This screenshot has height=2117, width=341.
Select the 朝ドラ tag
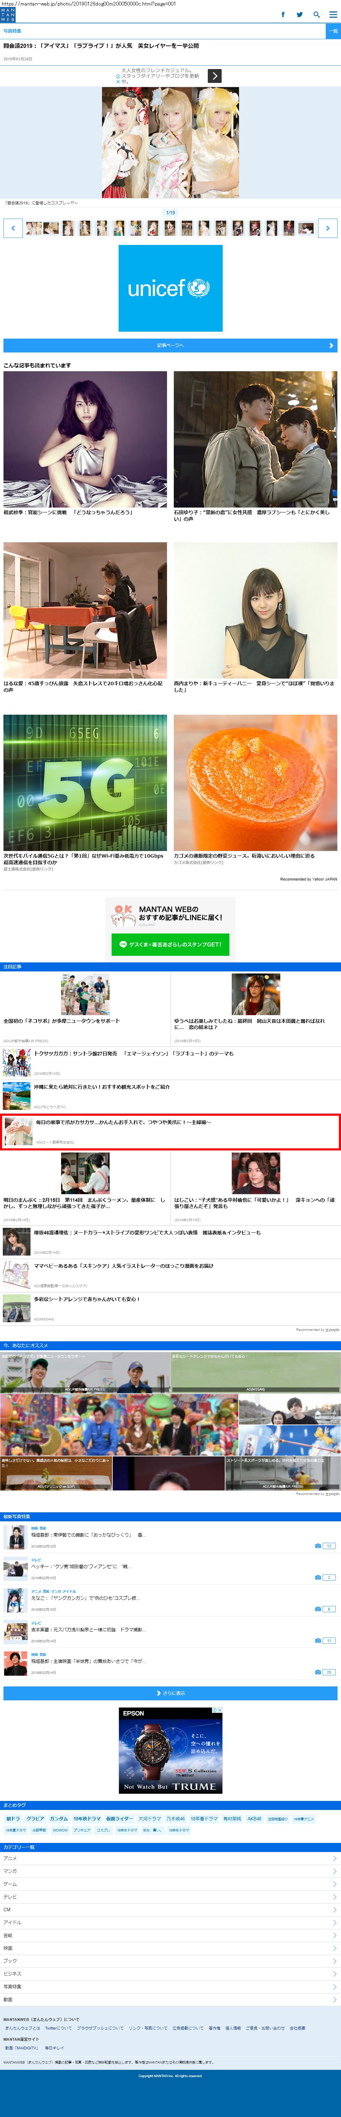coord(13,1819)
